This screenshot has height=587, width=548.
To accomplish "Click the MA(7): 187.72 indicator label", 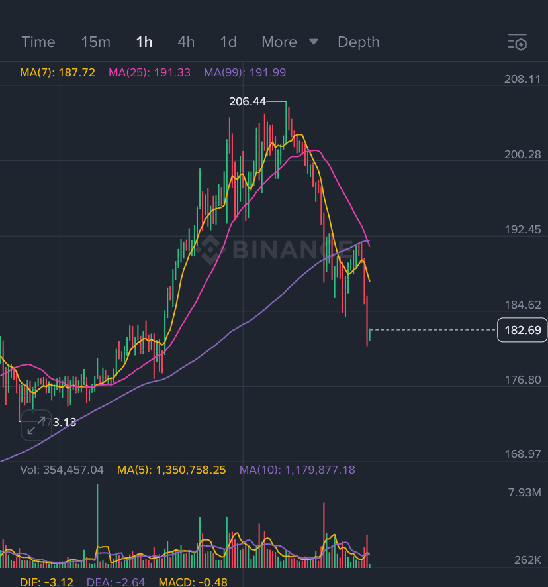I will pos(58,72).
